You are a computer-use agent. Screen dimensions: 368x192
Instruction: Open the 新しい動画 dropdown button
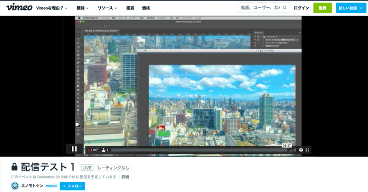point(351,8)
